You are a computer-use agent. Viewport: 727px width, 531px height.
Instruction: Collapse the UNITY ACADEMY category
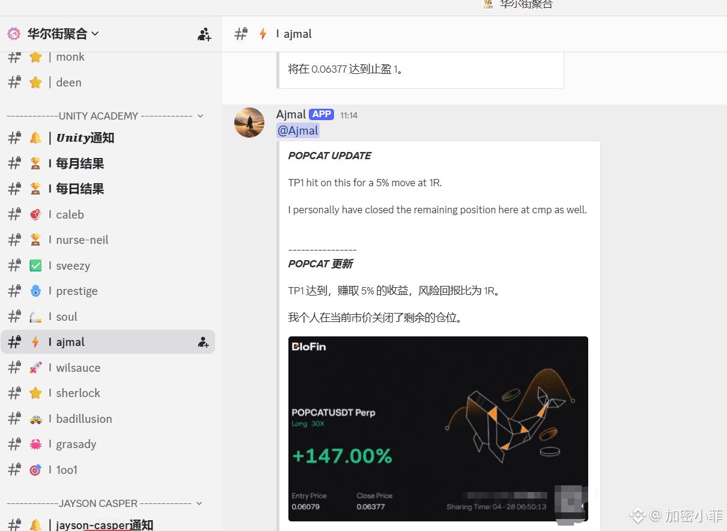tap(200, 116)
